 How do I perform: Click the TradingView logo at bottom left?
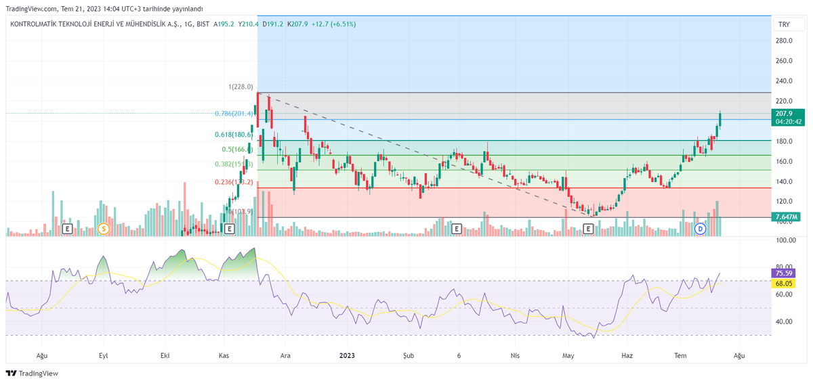(32, 374)
